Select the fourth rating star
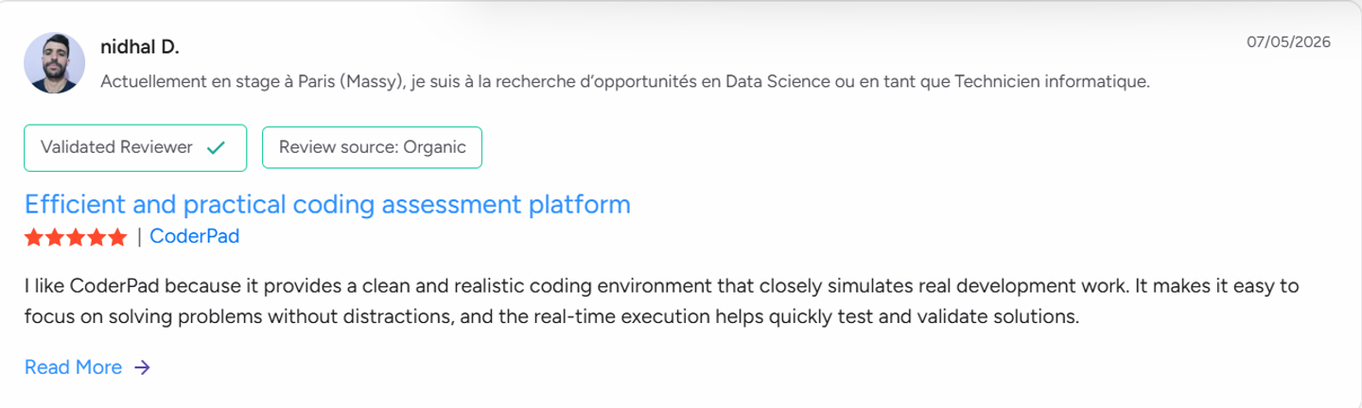This screenshot has height=408, width=1362. pyautogui.click(x=96, y=237)
